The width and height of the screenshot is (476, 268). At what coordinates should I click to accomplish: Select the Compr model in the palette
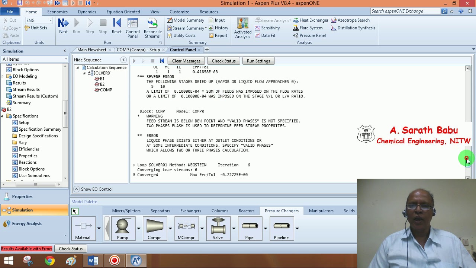coord(154,229)
